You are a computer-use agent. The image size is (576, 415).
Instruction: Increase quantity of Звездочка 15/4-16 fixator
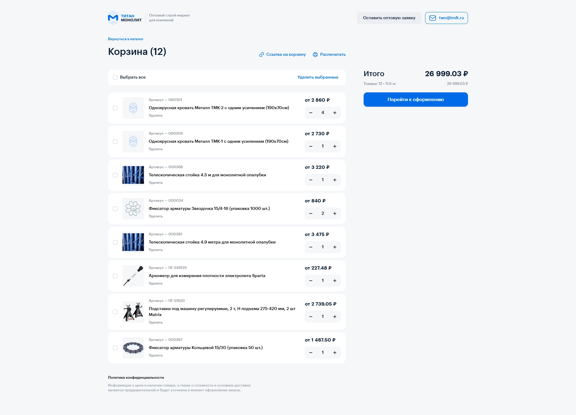click(335, 213)
